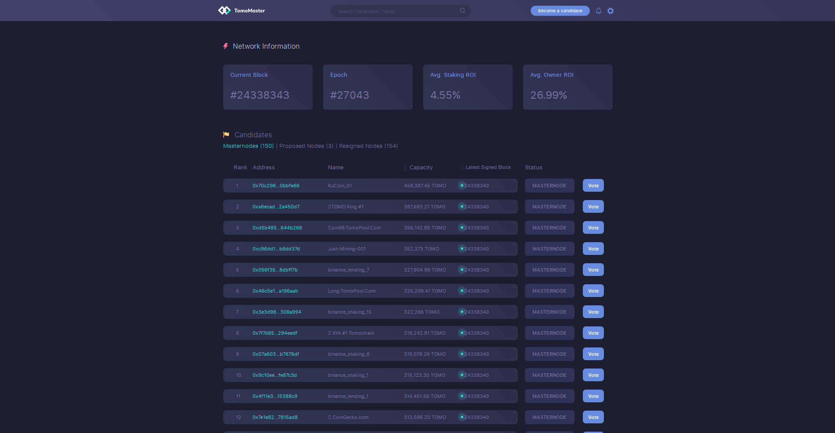Viewport: 835px width, 433px height.
Task: Open the notification bell icon
Action: pyautogui.click(x=598, y=11)
